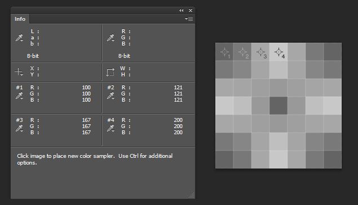Click the bottom-left corner dark square in image

[x=224, y=160]
